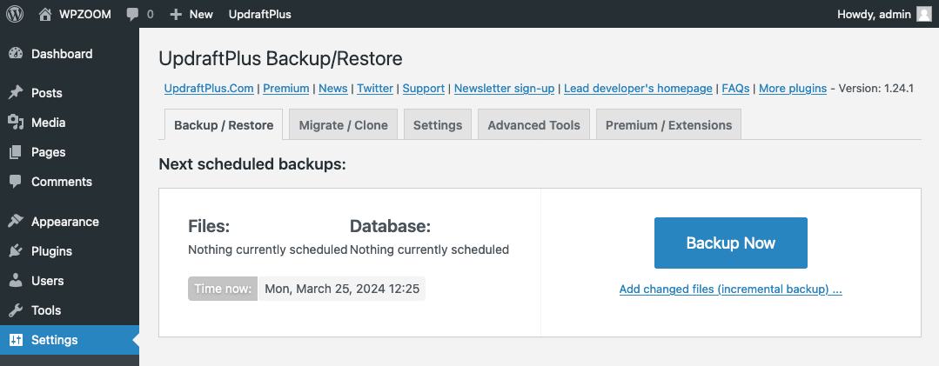The width and height of the screenshot is (939, 366).
Task: Open the Appearance menu item
Action: (x=70, y=222)
